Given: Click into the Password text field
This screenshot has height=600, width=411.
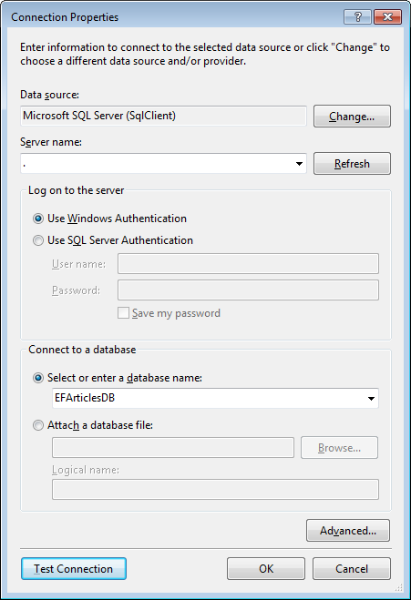Looking at the screenshot, I should pyautogui.click(x=248, y=290).
